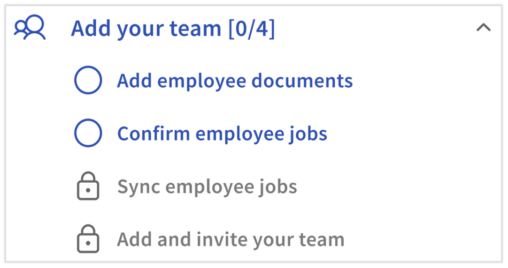Tap the padlock next to the invite step

pos(88,239)
